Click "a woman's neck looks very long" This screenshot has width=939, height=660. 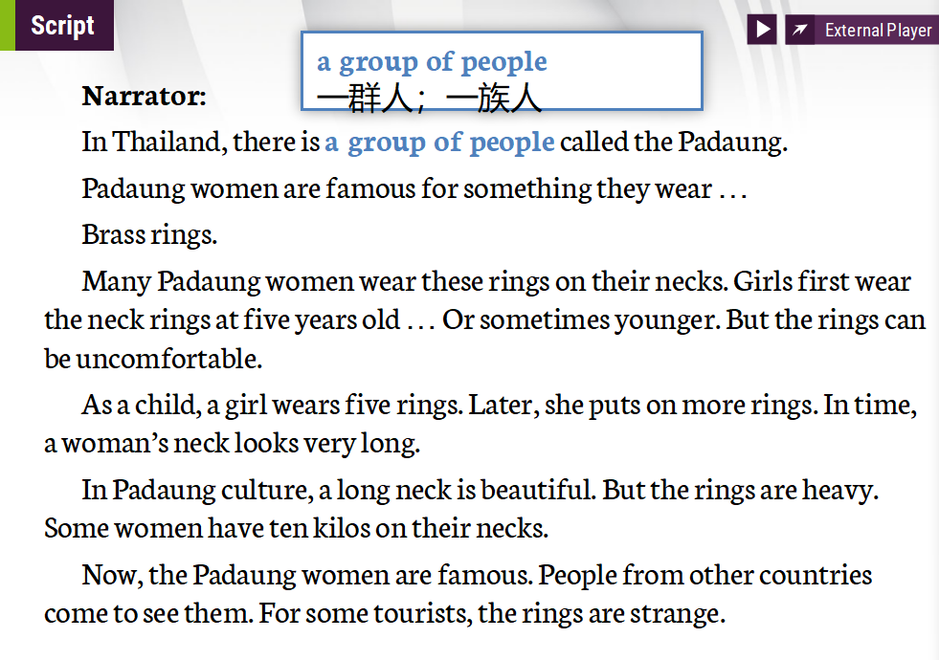coord(232,444)
